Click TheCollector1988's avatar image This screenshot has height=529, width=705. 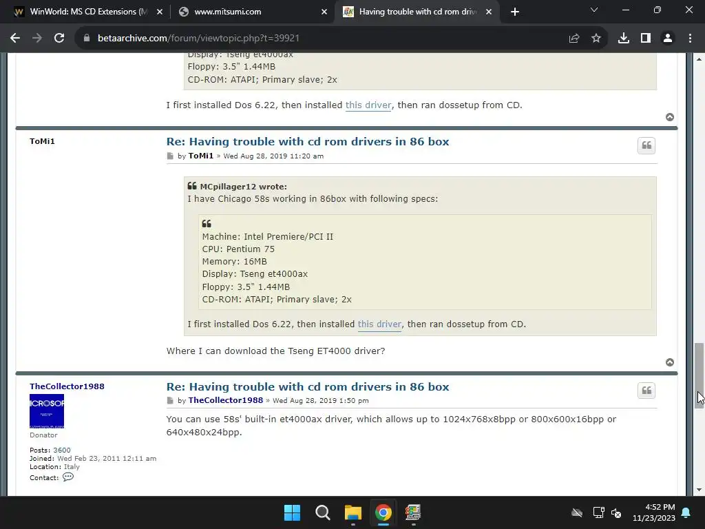47,411
